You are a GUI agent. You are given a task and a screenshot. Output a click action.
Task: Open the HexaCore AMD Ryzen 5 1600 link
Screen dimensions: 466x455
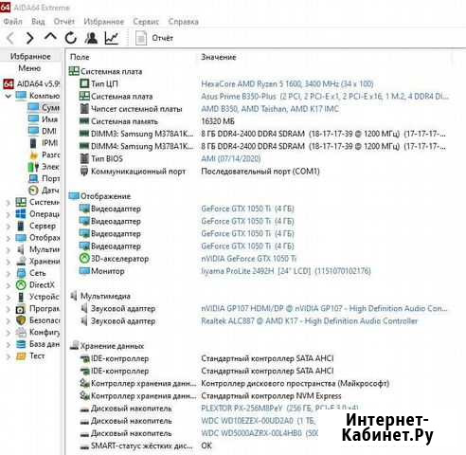[x=287, y=84]
